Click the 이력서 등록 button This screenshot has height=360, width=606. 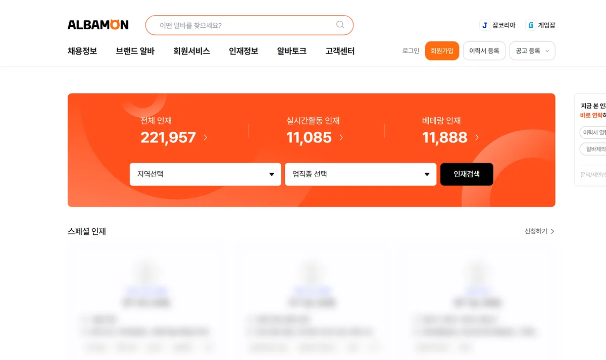484,51
